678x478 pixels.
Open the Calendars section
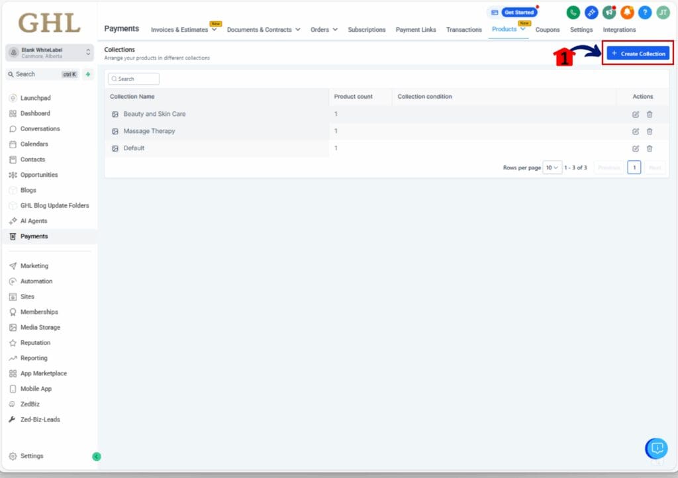pos(35,144)
